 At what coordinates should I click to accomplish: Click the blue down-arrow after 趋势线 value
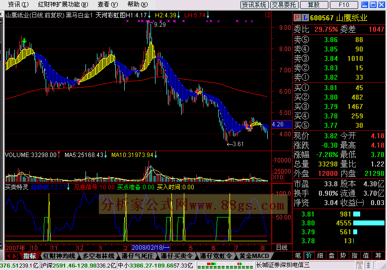pyautogui.click(x=68, y=187)
